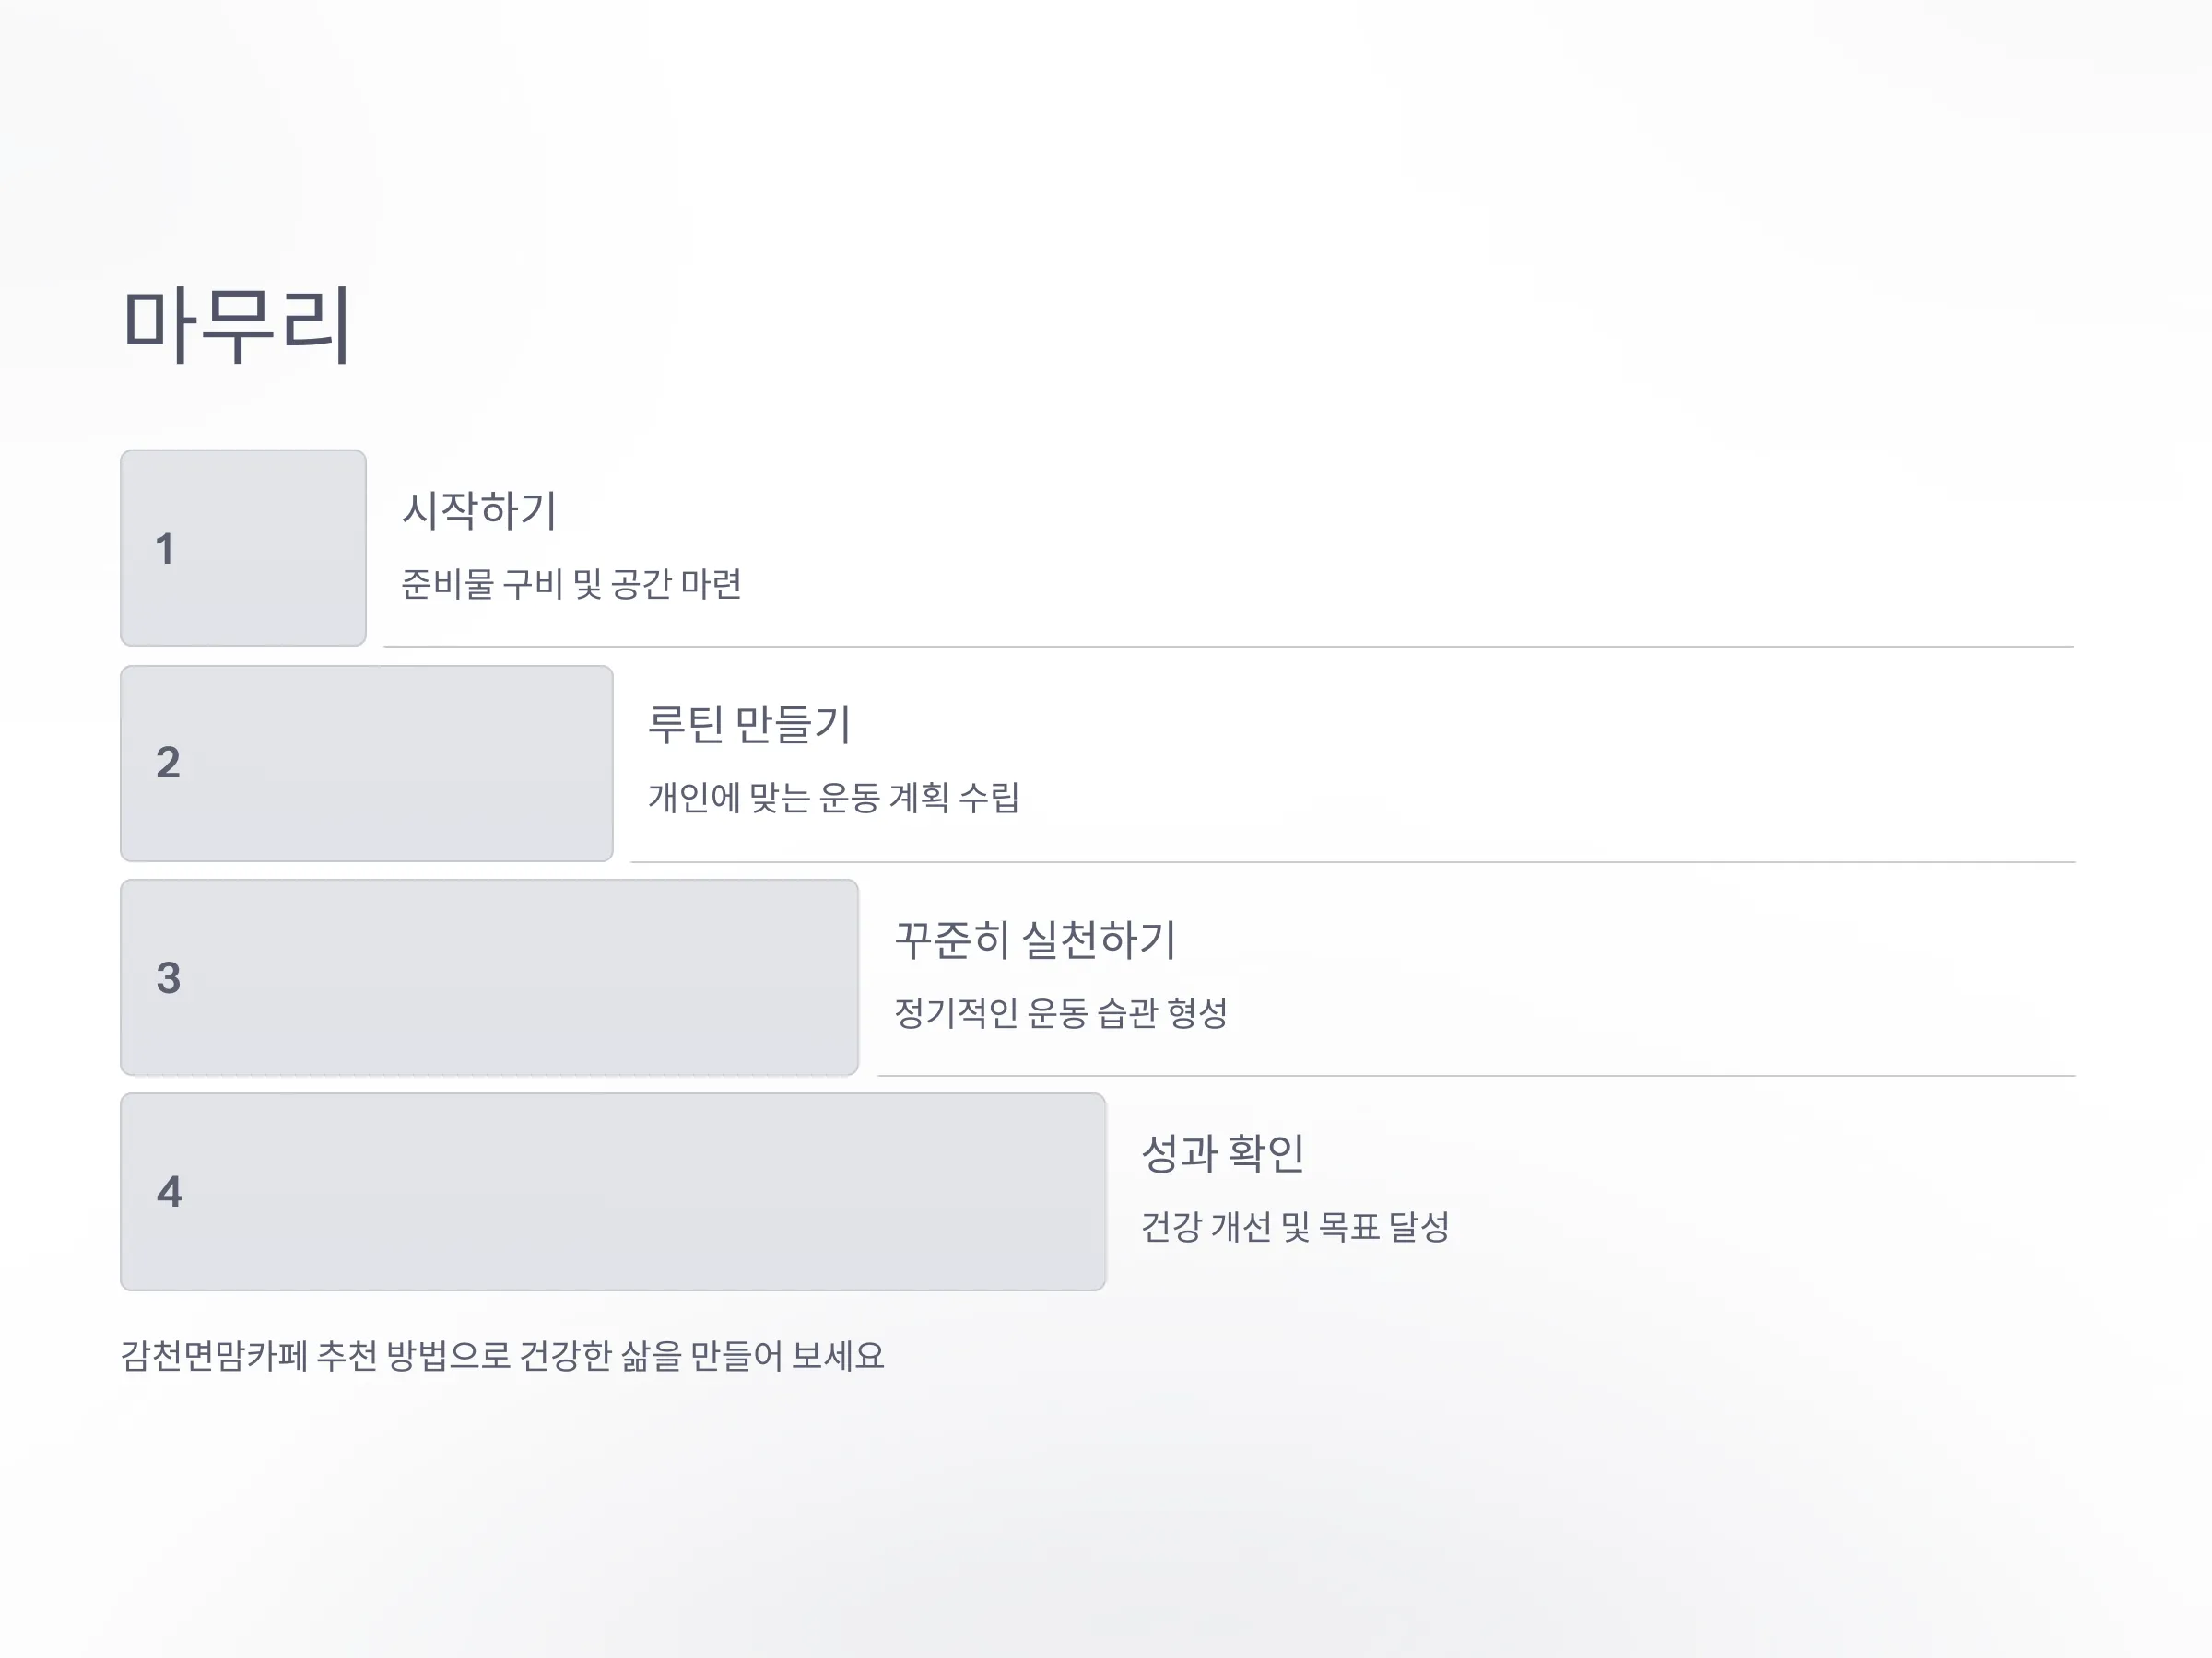Click the number 3 label
Screen dimensions: 2212x1658
click(168, 977)
